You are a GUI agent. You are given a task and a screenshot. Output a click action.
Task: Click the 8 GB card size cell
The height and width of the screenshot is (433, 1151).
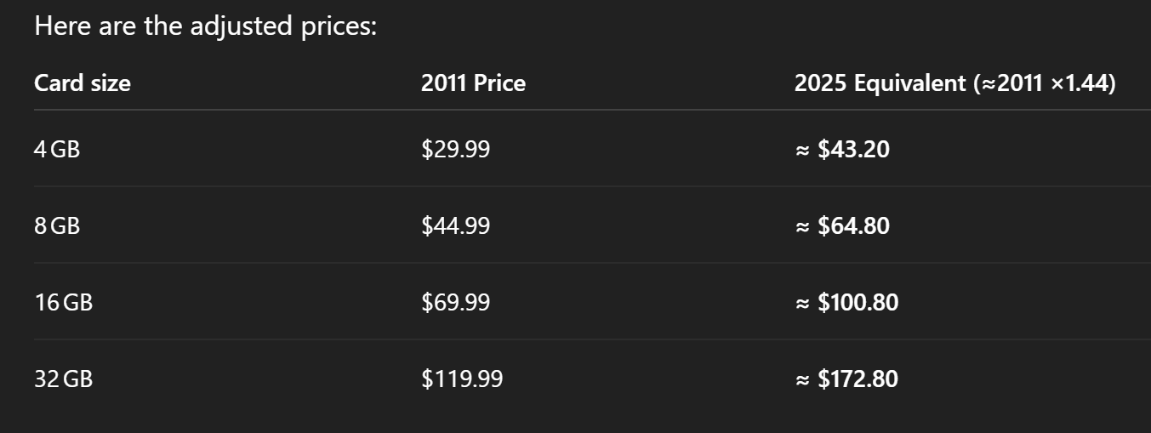(x=57, y=226)
